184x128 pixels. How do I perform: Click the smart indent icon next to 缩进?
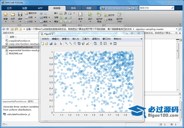[61, 22]
